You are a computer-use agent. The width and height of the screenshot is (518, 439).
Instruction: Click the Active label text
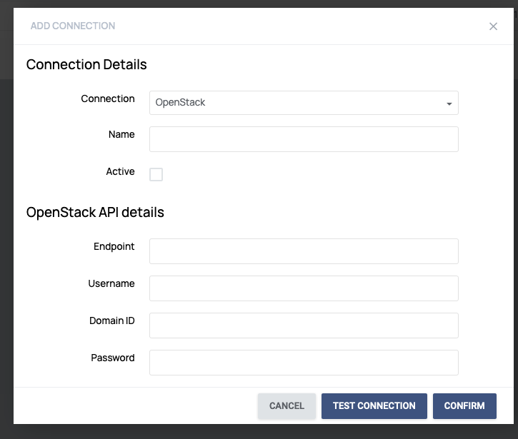120,171
